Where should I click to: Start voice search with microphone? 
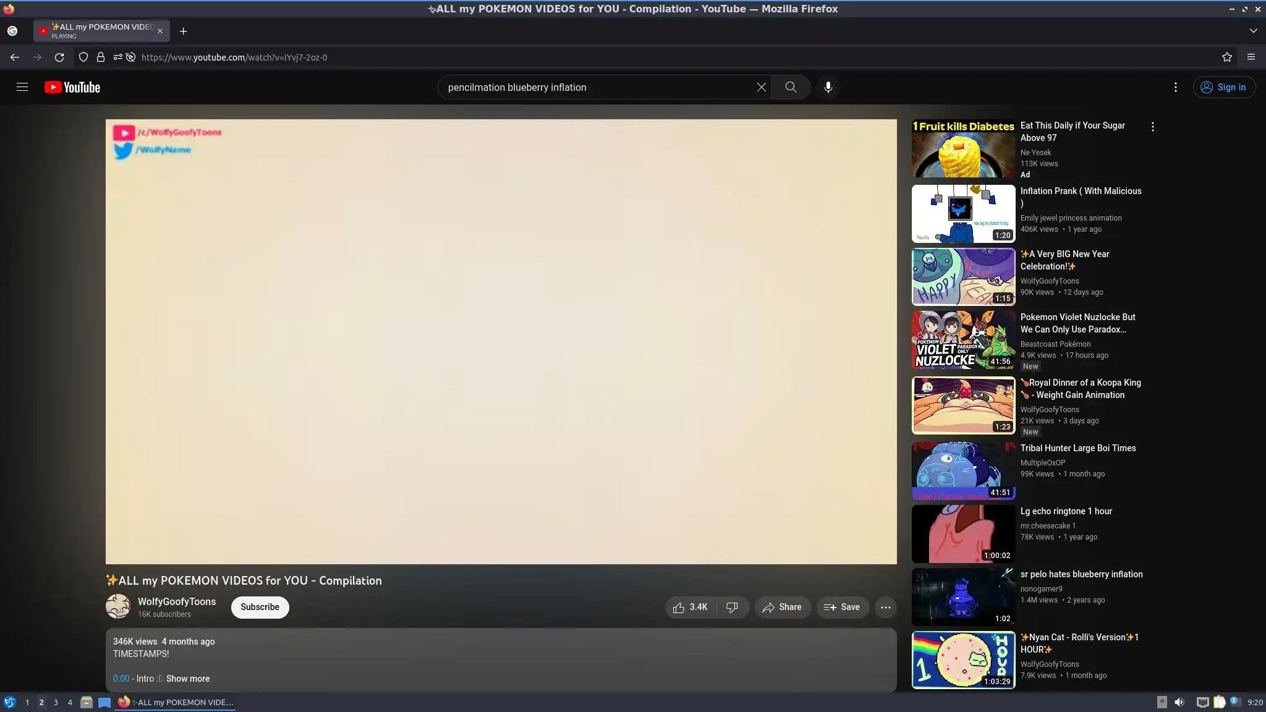coord(828,87)
